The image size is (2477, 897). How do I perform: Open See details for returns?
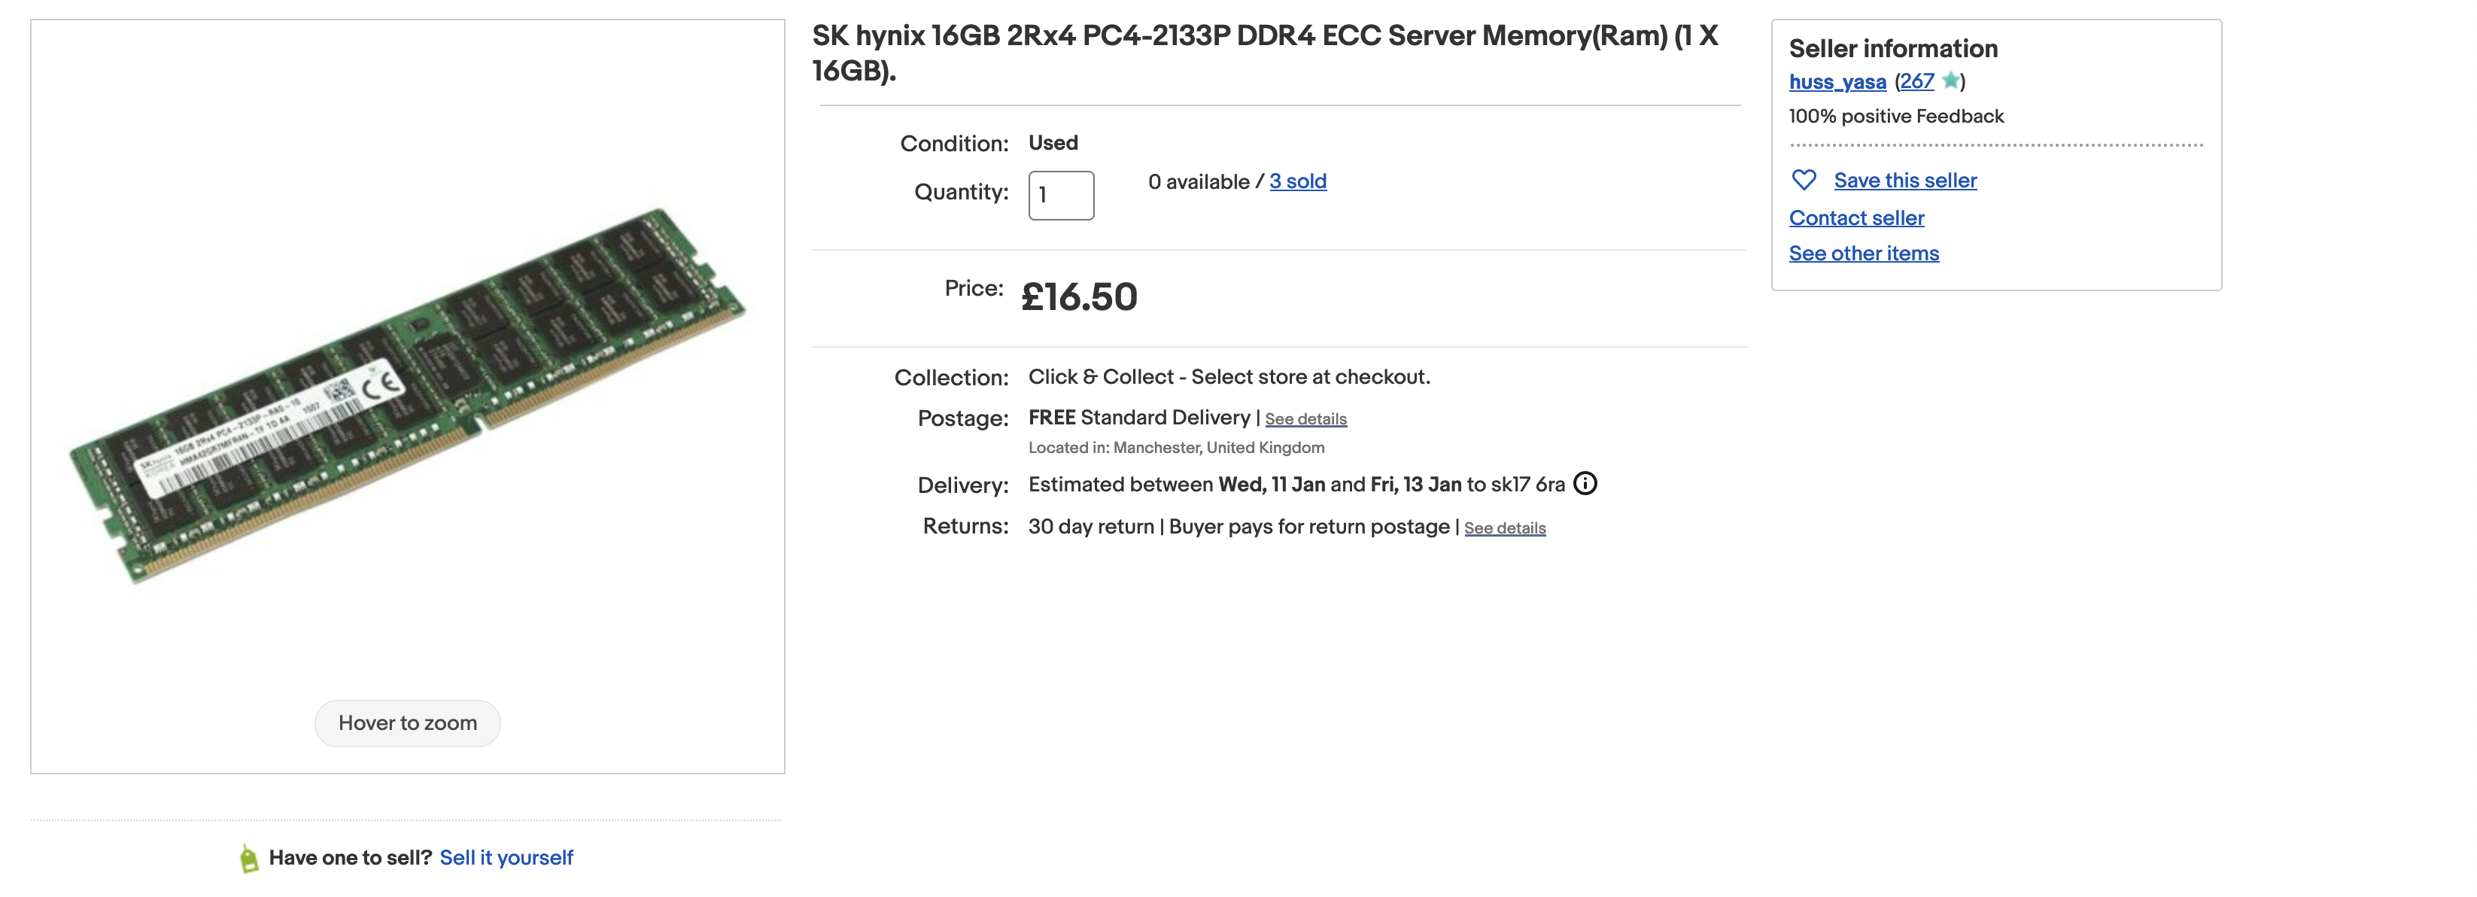1504,528
